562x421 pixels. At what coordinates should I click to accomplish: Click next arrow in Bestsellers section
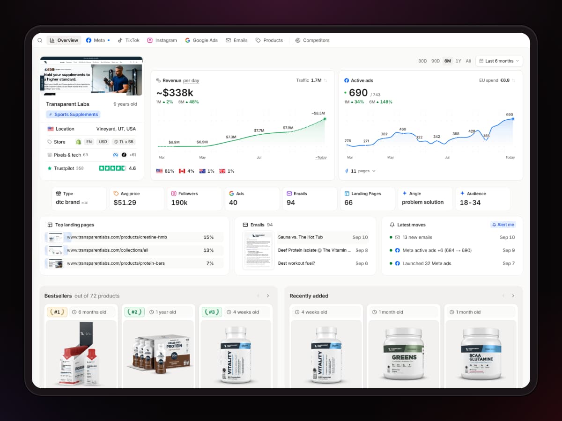pos(268,296)
